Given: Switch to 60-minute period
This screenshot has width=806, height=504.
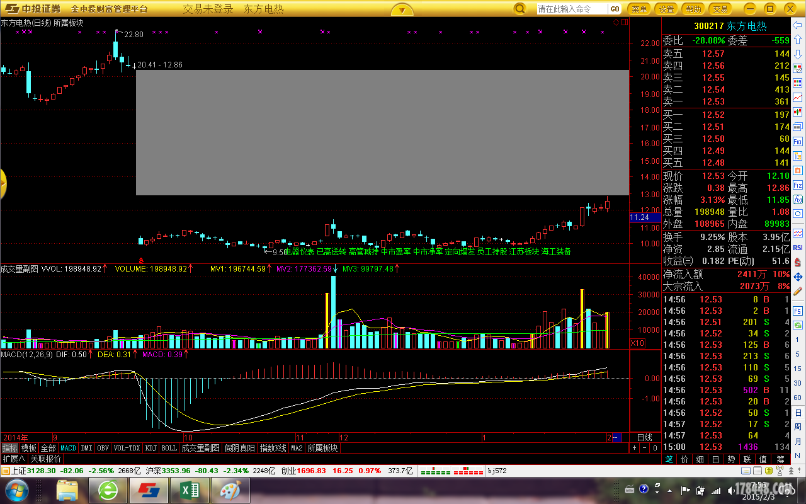Looking at the screenshot, I should pyautogui.click(x=798, y=398).
